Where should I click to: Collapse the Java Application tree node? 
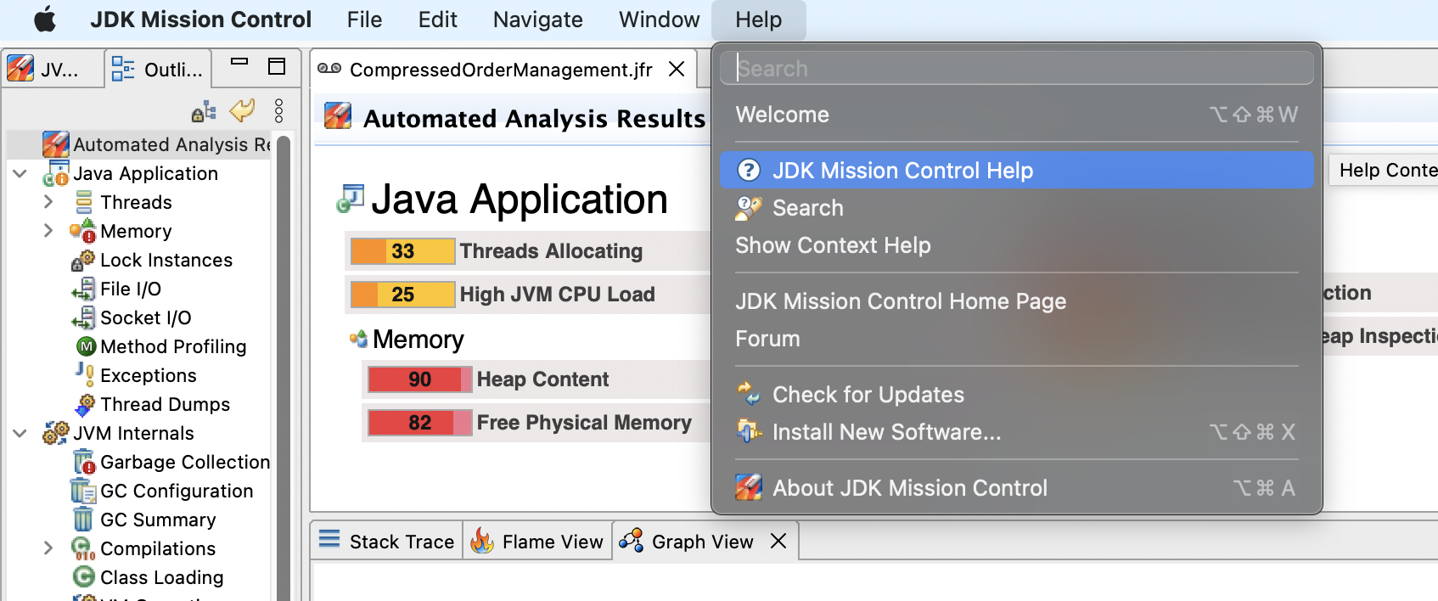pyautogui.click(x=20, y=174)
